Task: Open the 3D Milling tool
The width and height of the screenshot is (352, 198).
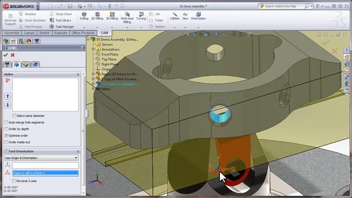Action: 112,16
